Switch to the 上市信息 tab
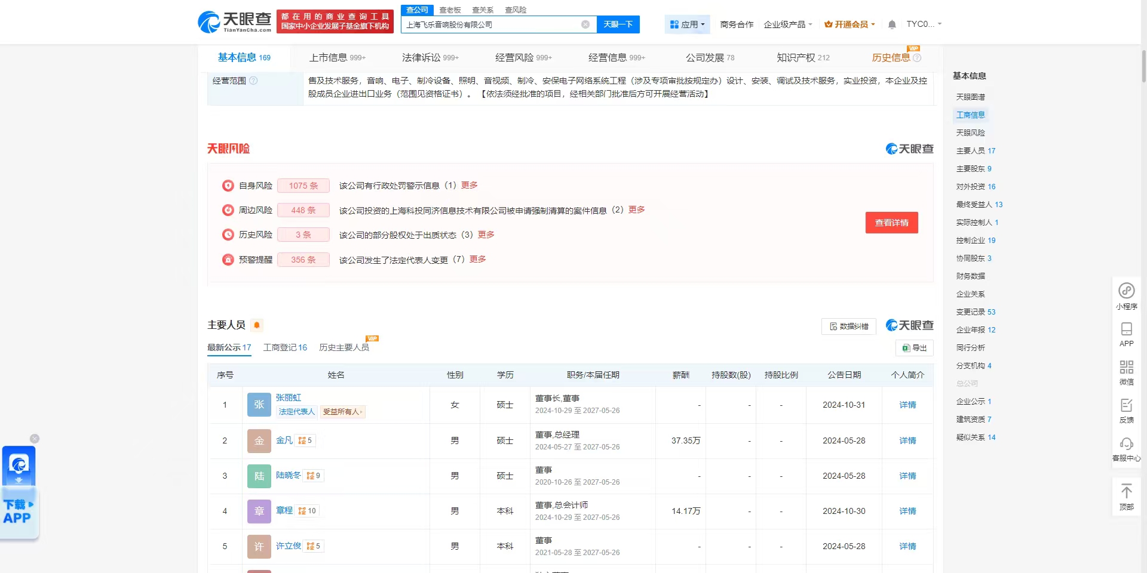The width and height of the screenshot is (1147, 573). pyautogui.click(x=337, y=58)
